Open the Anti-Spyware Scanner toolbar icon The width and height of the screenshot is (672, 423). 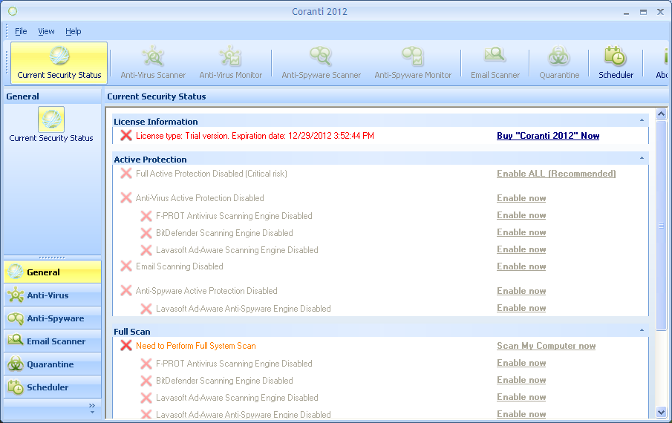click(321, 56)
